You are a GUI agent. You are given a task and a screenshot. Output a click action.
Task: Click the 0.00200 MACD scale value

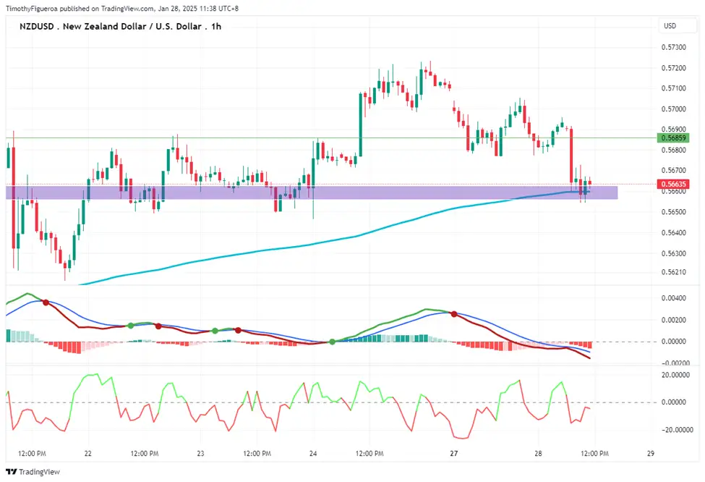(x=673, y=320)
